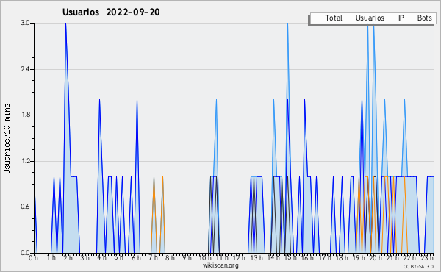Click the 3.0 y-axis value
This screenshot has width=441, height=272.
[x=26, y=23]
